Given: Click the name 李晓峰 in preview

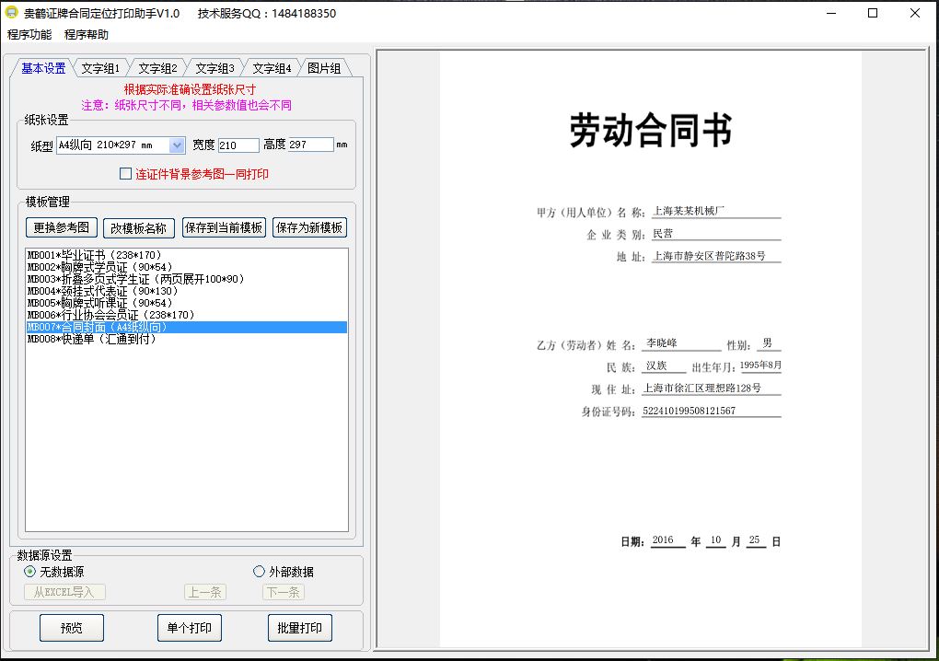Looking at the screenshot, I should click(x=662, y=343).
